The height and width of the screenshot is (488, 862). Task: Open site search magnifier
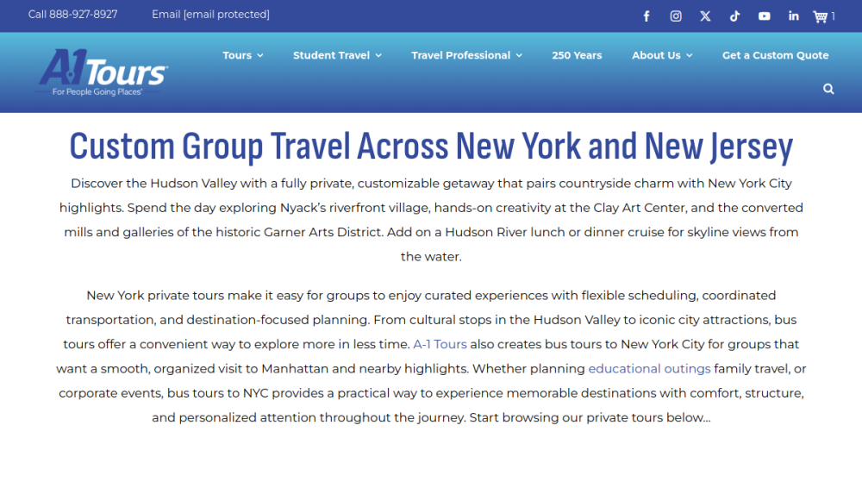click(x=828, y=89)
